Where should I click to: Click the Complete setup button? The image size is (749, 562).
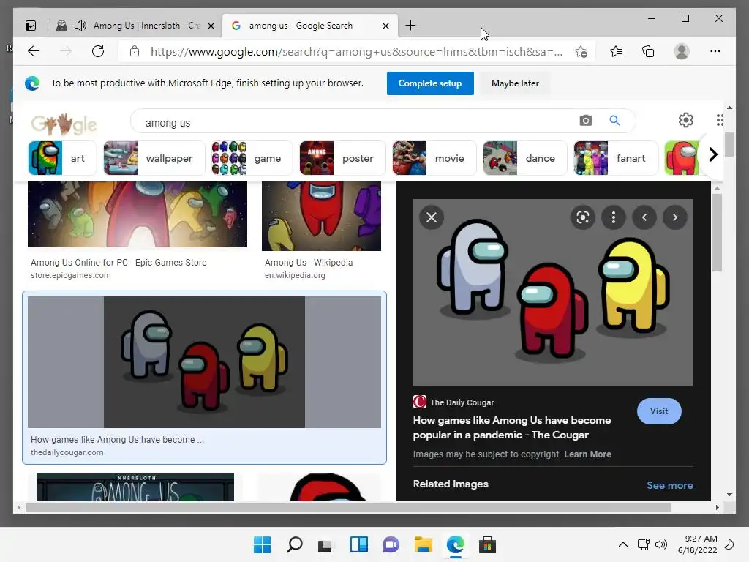click(x=430, y=83)
